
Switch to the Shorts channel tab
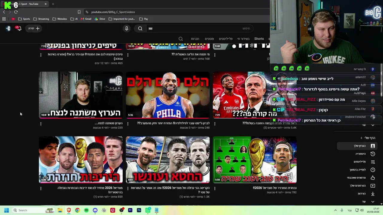click(259, 39)
